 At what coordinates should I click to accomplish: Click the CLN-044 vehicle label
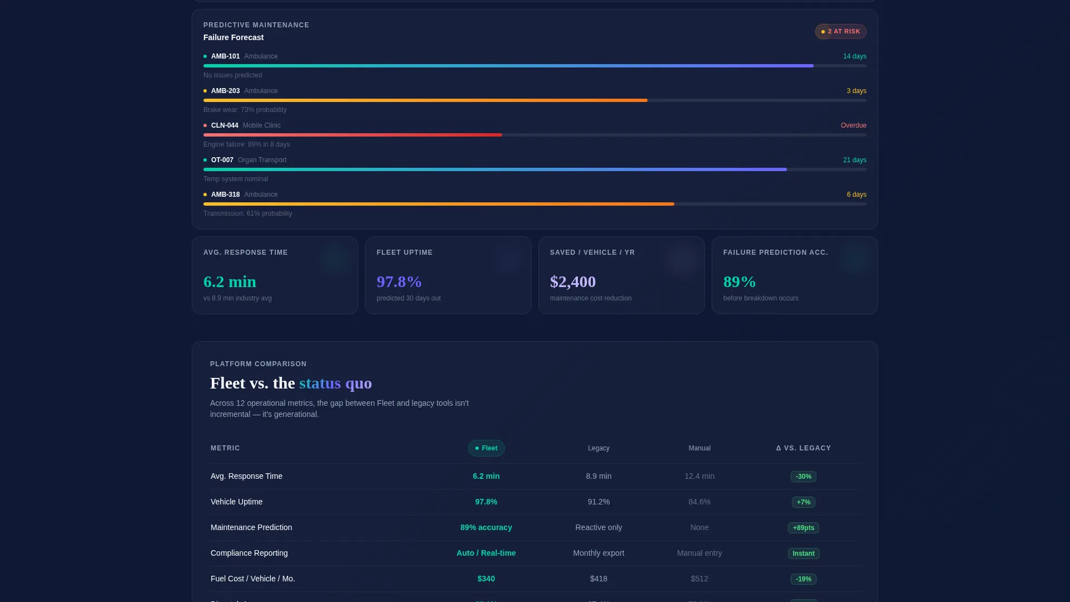225,125
